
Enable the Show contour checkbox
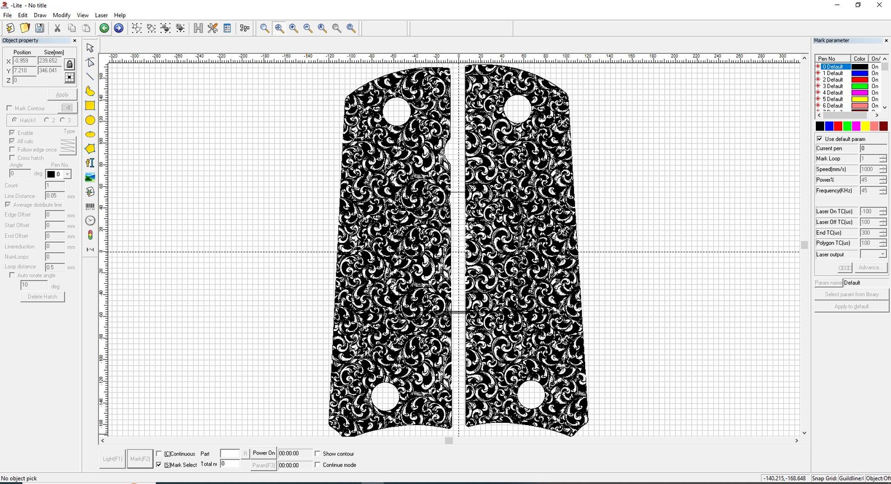tap(318, 454)
